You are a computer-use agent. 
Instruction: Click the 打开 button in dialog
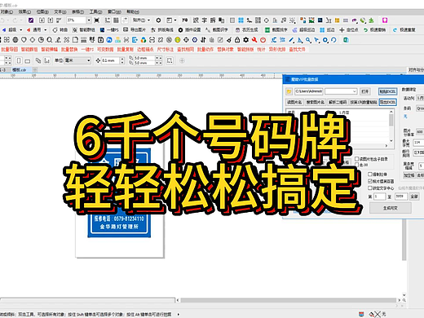365,91
